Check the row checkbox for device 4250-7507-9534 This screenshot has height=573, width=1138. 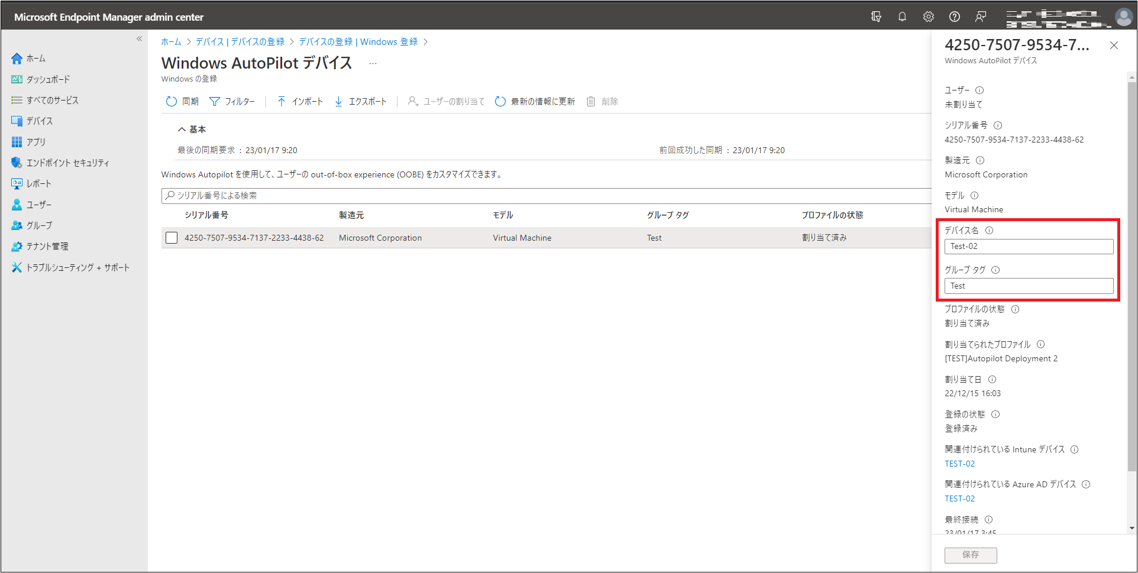[x=172, y=238]
